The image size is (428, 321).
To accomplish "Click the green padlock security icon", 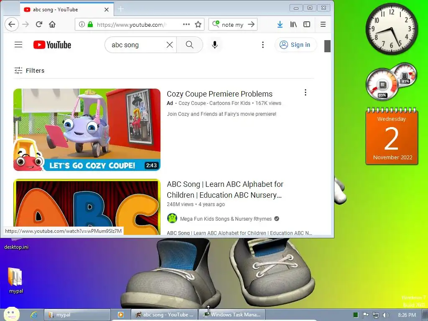I will [x=90, y=24].
